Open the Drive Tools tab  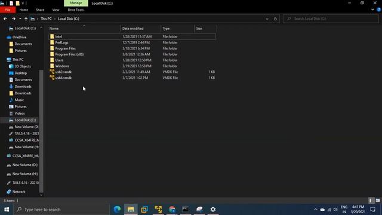[x=76, y=10]
